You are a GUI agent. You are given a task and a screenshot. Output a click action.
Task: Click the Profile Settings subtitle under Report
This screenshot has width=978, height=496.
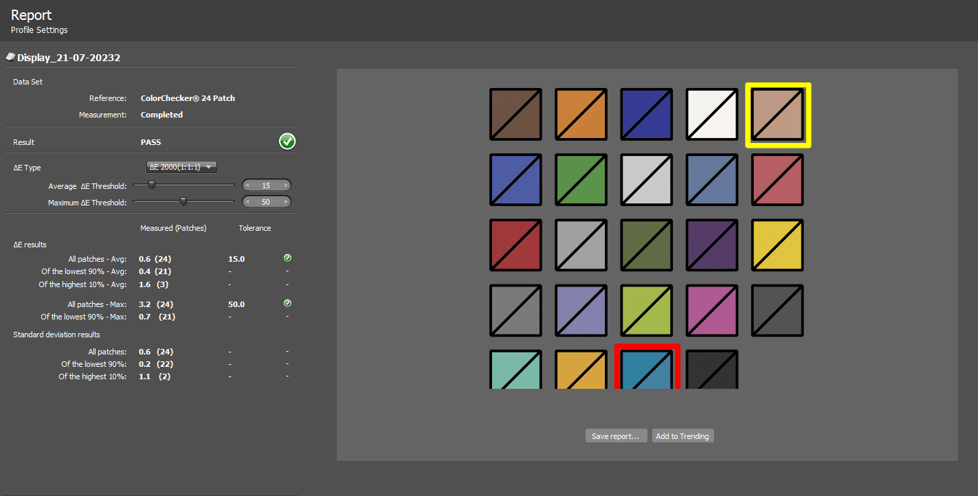(39, 30)
